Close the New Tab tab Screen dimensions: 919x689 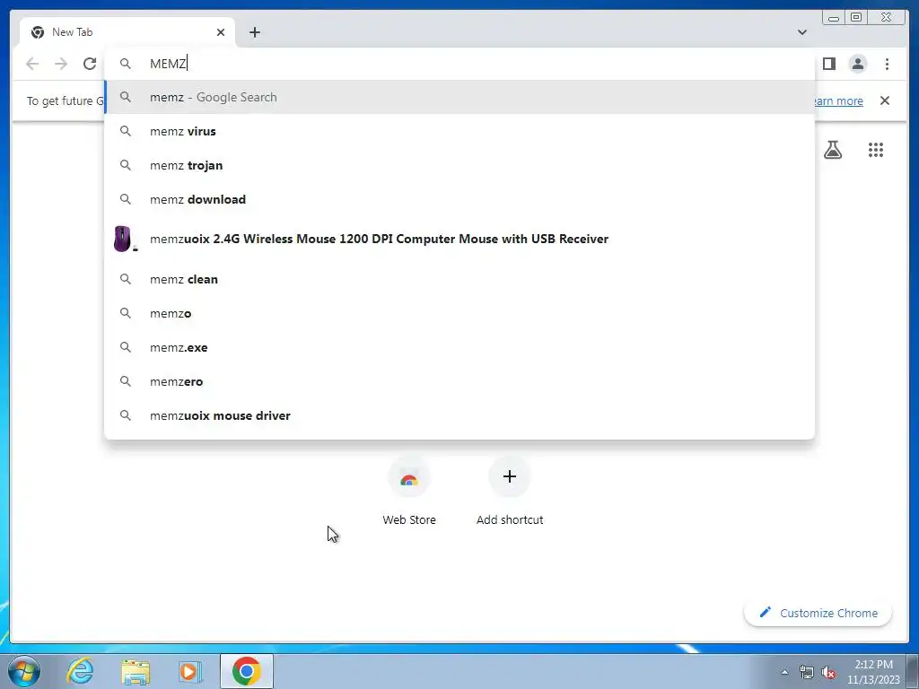221,32
